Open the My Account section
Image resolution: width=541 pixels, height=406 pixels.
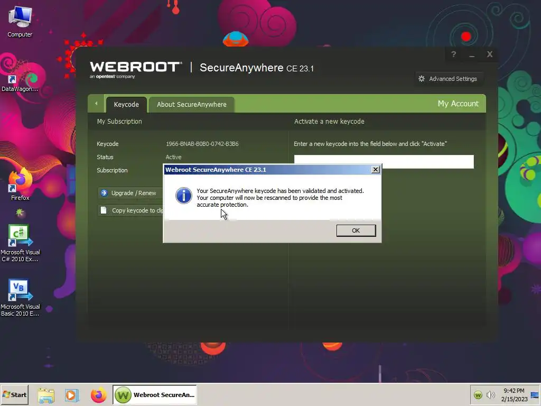click(x=458, y=104)
